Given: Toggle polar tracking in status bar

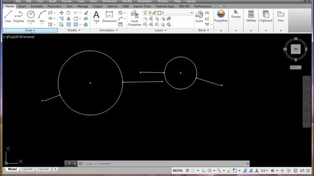Looking at the screenshot, I should point(209,171).
